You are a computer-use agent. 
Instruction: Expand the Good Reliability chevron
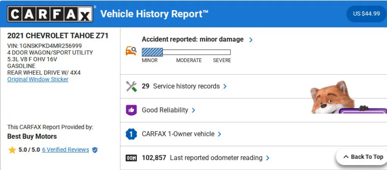click(193, 110)
